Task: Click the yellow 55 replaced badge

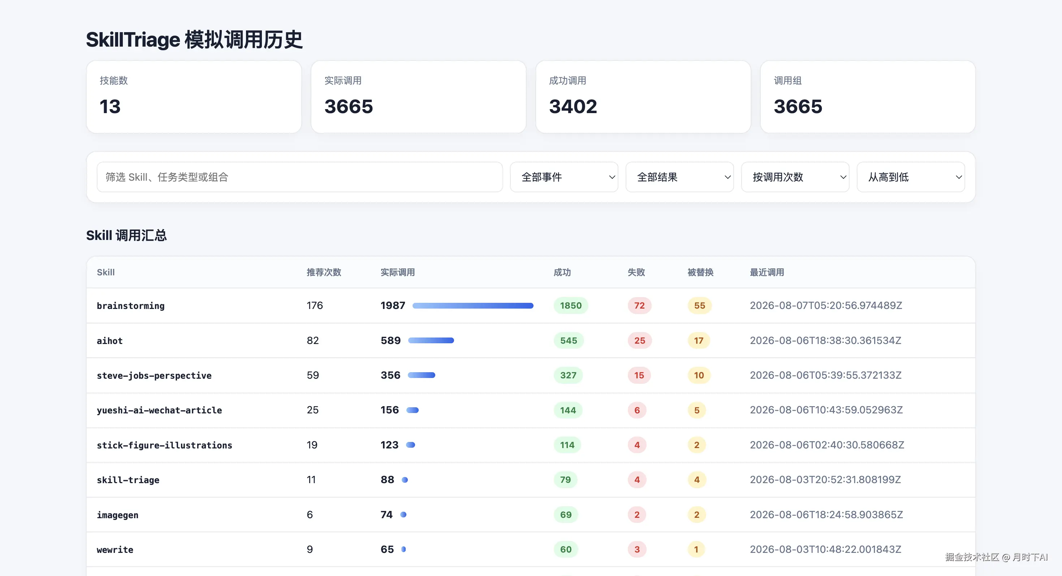Action: 700,305
